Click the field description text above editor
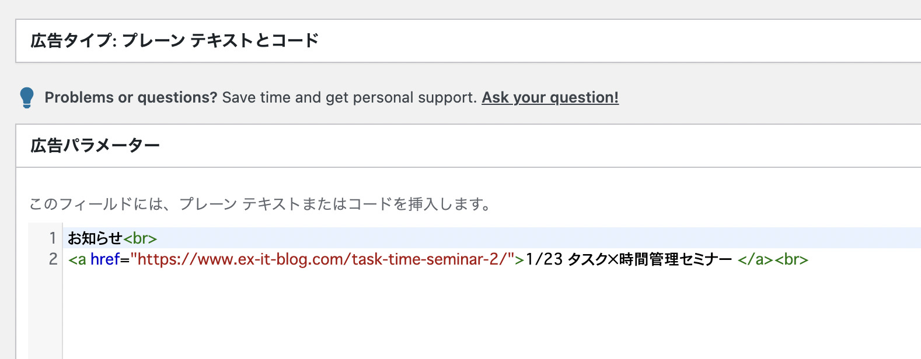This screenshot has height=359, width=921. click(260, 204)
